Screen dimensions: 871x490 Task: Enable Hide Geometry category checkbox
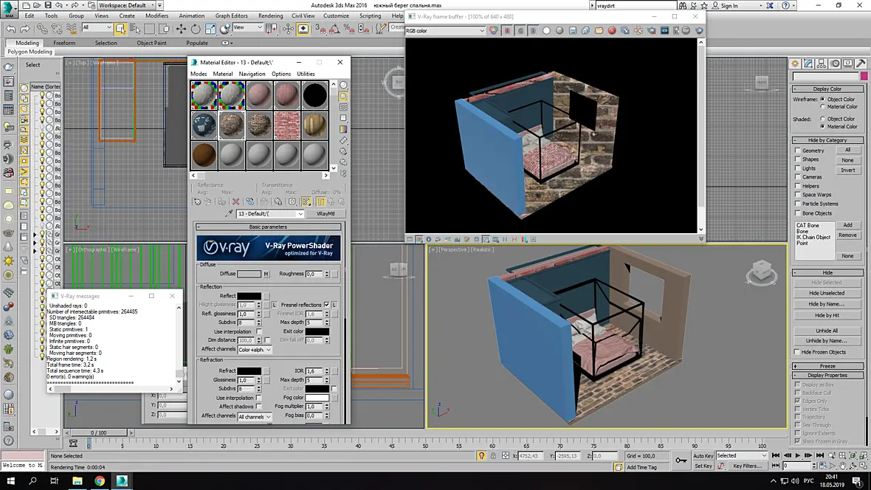point(798,151)
